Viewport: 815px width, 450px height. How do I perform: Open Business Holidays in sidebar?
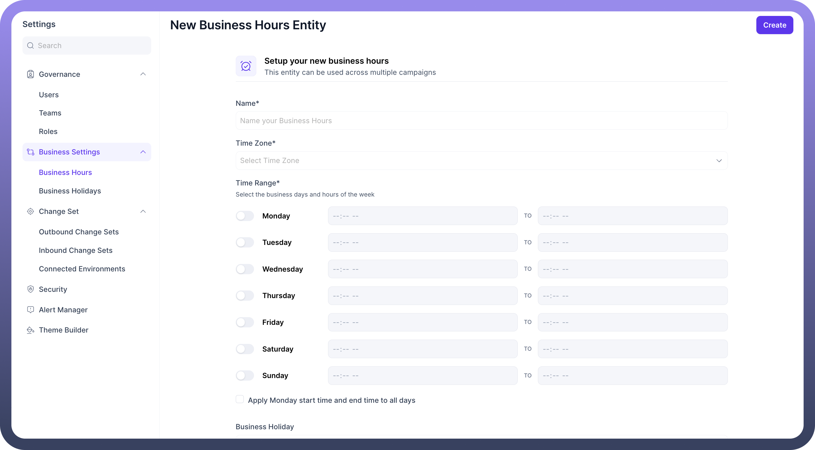[70, 191]
